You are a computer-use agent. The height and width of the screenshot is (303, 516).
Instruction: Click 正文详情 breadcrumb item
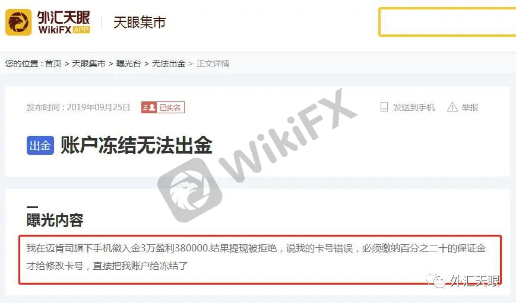[213, 63]
